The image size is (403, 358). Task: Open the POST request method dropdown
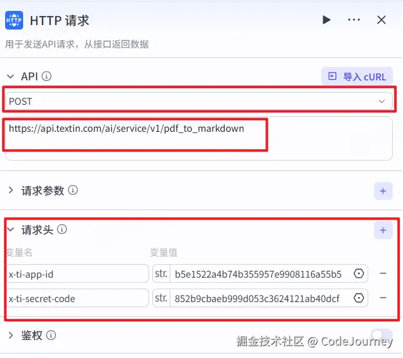pos(199,101)
